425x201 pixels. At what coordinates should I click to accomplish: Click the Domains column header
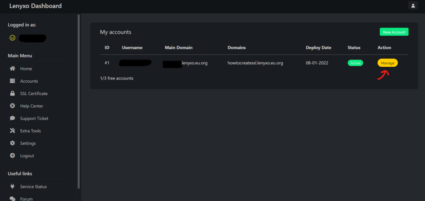(x=237, y=48)
